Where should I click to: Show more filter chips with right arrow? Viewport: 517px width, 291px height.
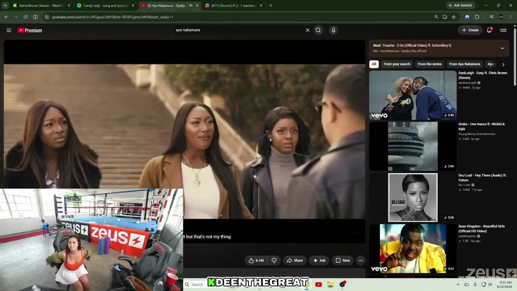[x=503, y=64]
